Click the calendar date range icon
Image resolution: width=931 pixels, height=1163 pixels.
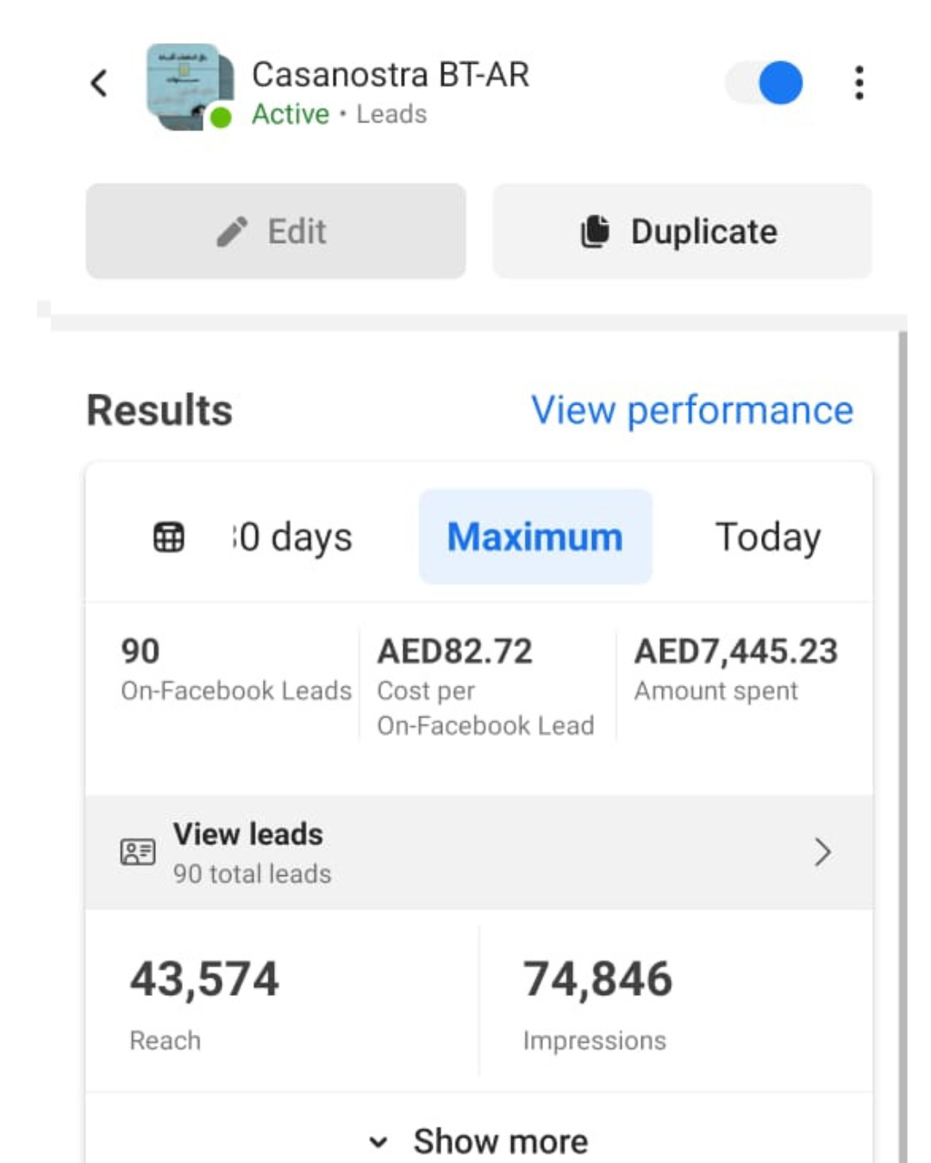(169, 537)
